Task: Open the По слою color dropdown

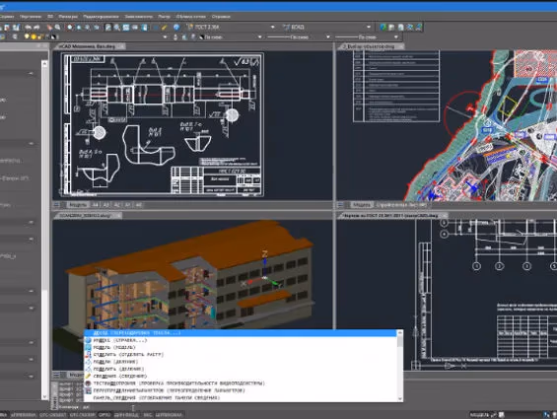Action: coord(259,36)
